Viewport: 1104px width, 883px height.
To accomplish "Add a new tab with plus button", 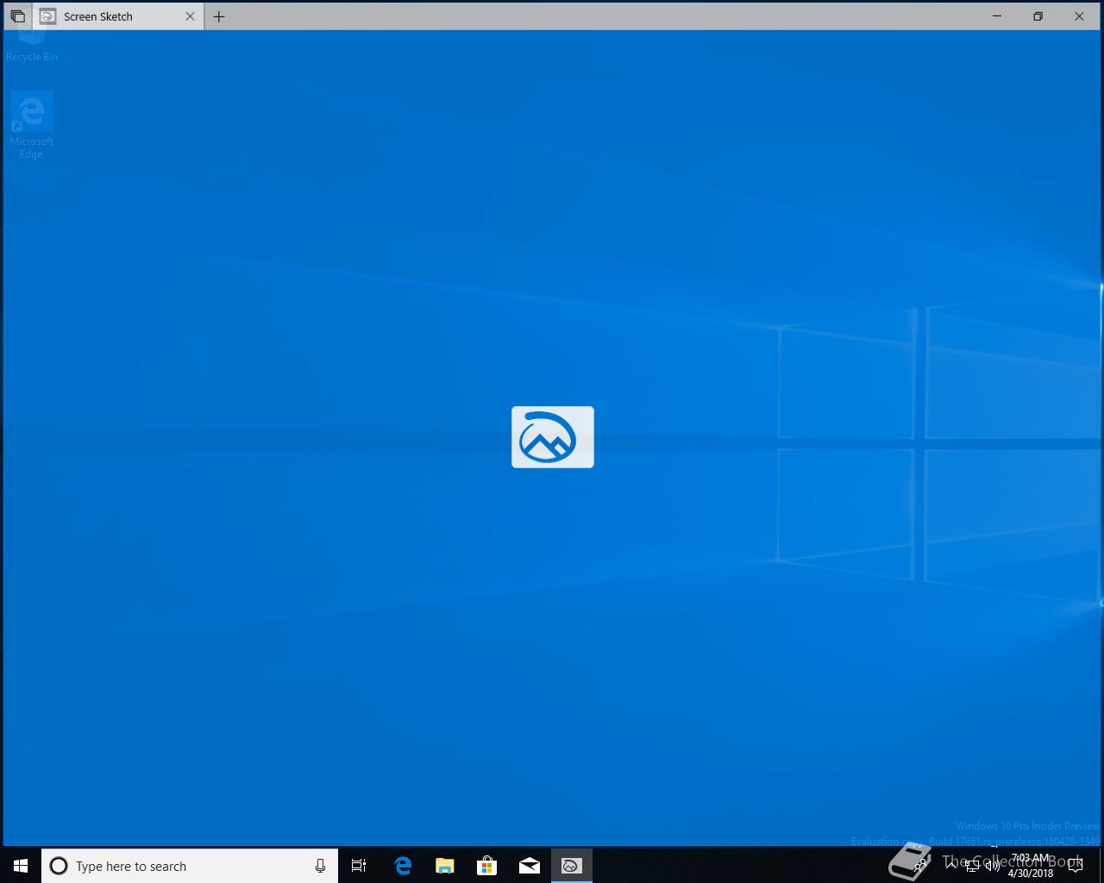I will click(219, 16).
